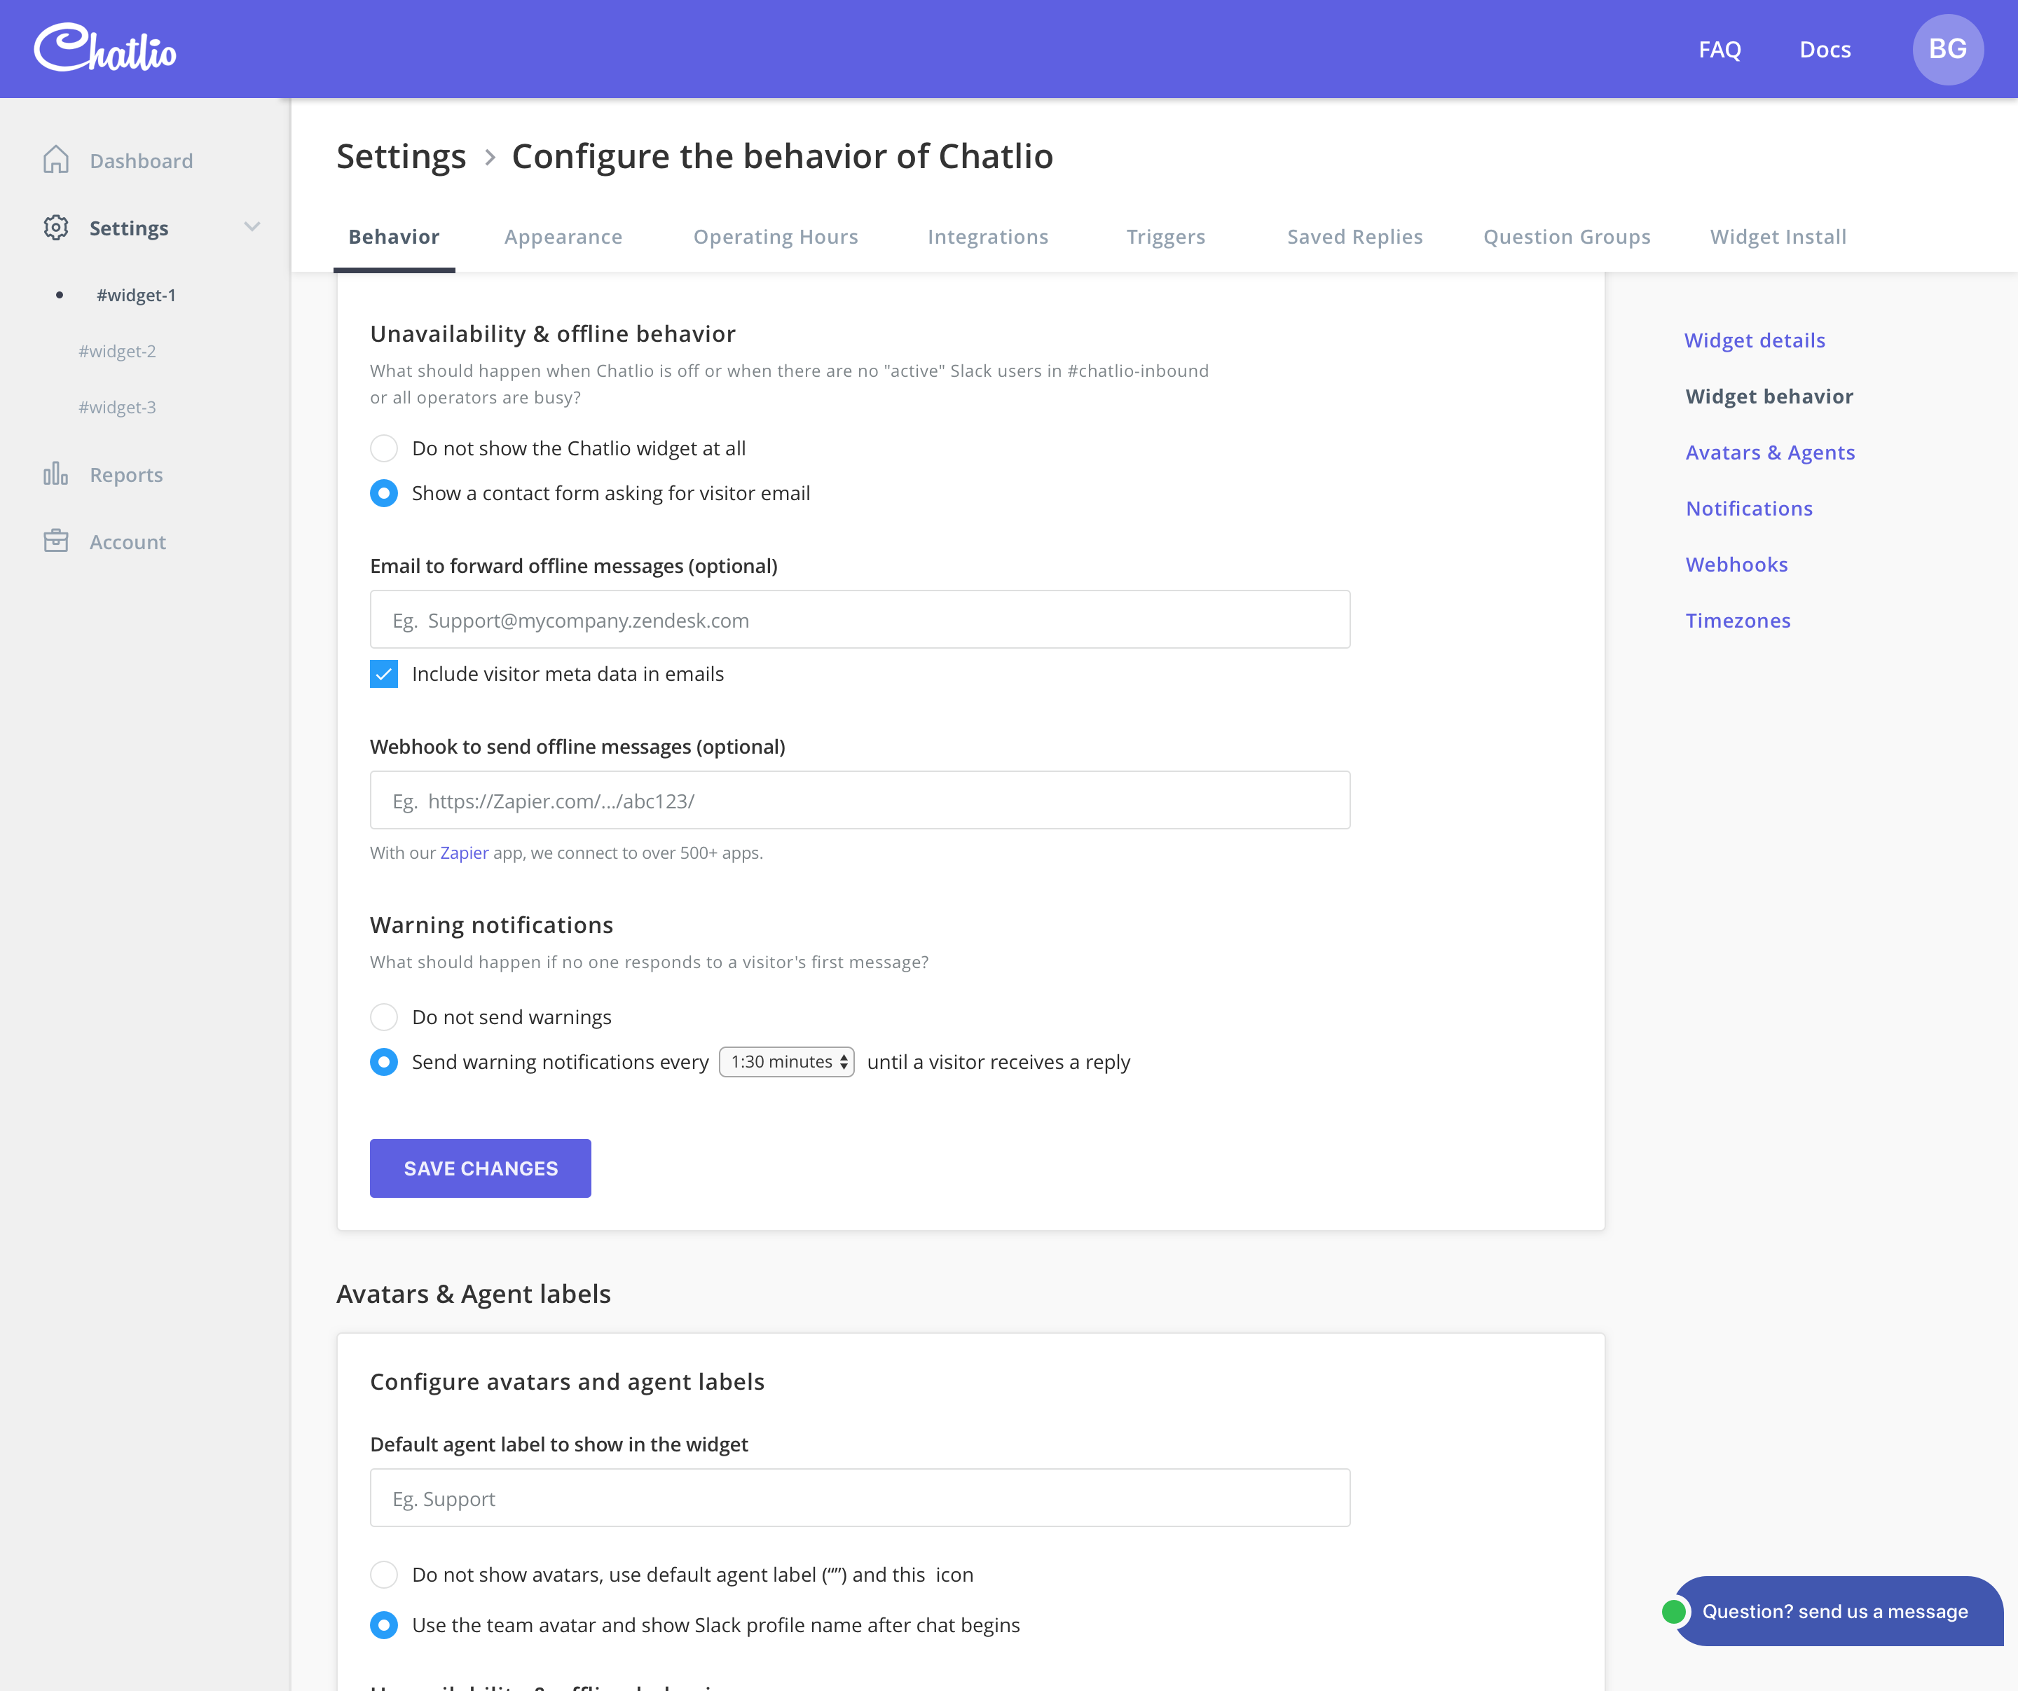The image size is (2018, 1691).
Task: Open the Operating Hours tab
Action: (776, 236)
